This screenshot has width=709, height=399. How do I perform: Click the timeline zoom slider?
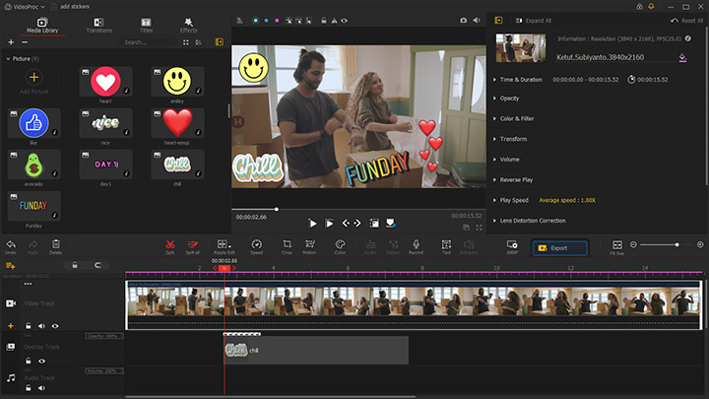pyautogui.click(x=676, y=244)
